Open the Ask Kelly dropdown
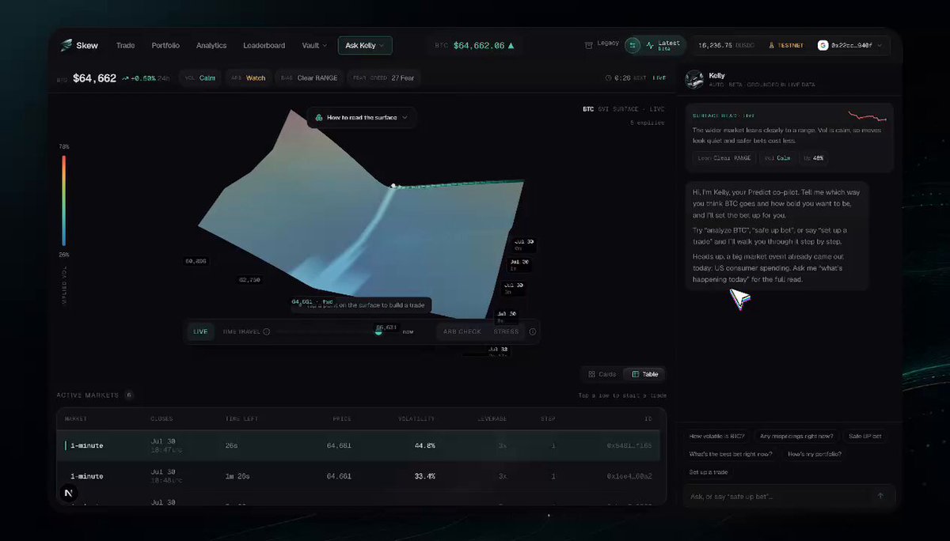This screenshot has height=541, width=950. (365, 46)
